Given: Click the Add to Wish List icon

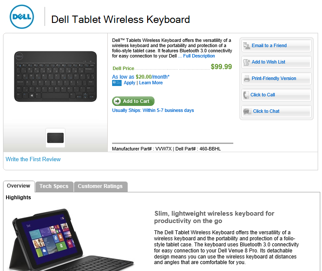Looking at the screenshot, I should (247, 62).
